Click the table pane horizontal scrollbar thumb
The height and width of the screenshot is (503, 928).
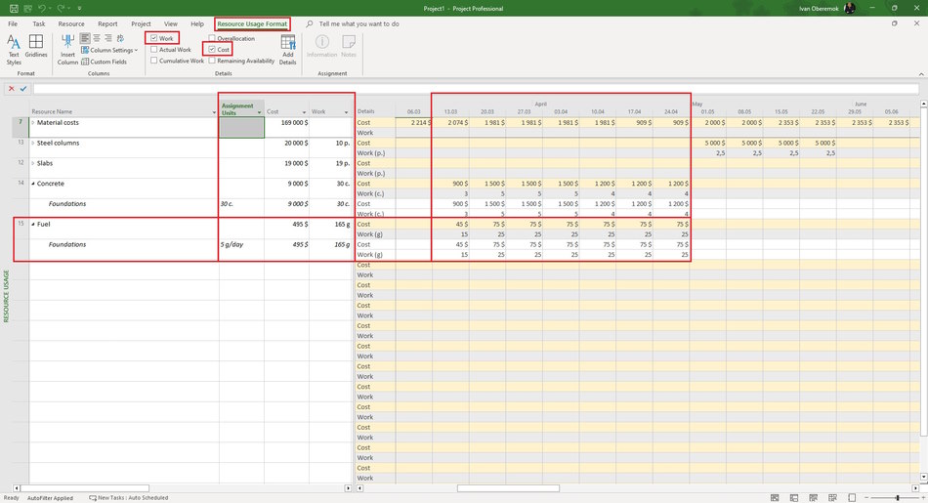[85, 488]
